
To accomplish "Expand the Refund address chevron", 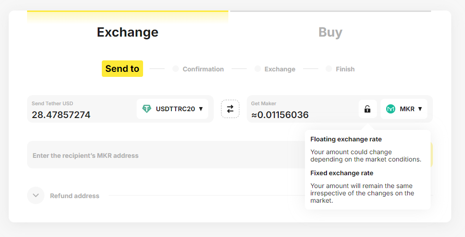I will click(36, 195).
